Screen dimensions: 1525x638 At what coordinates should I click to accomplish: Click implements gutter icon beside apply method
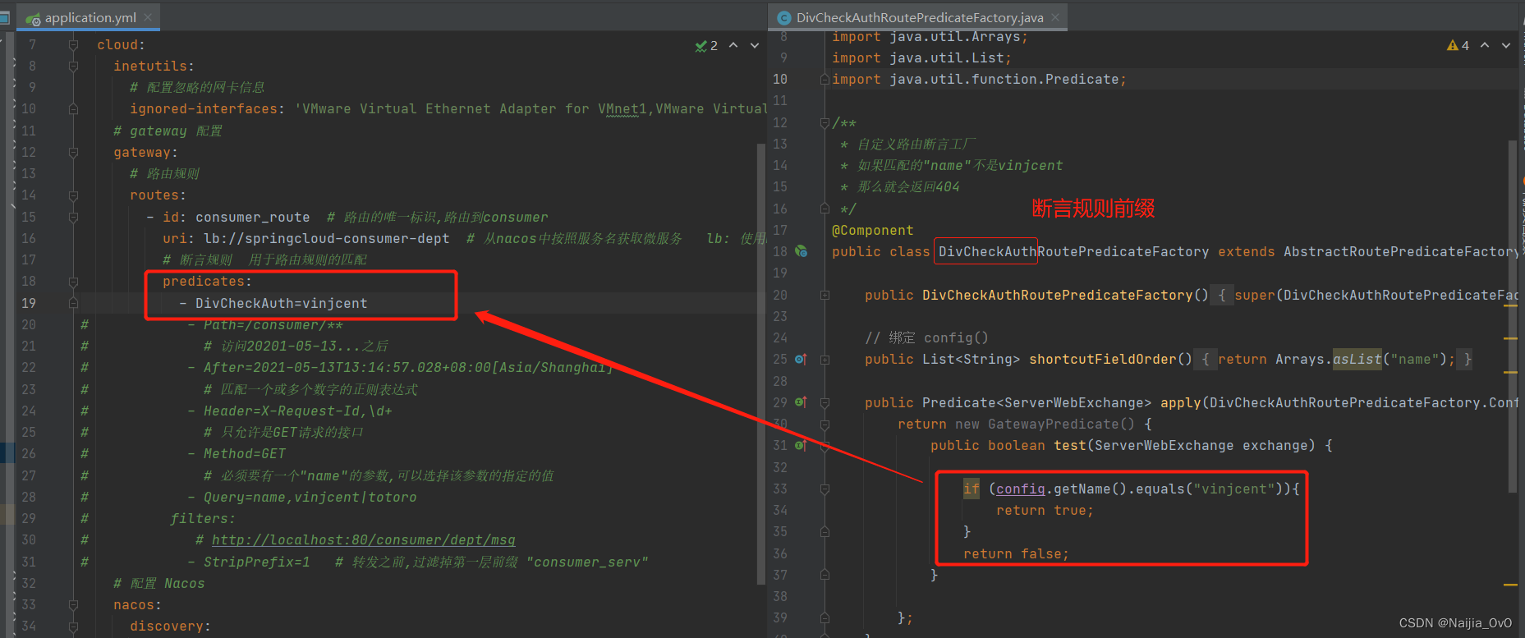(801, 402)
